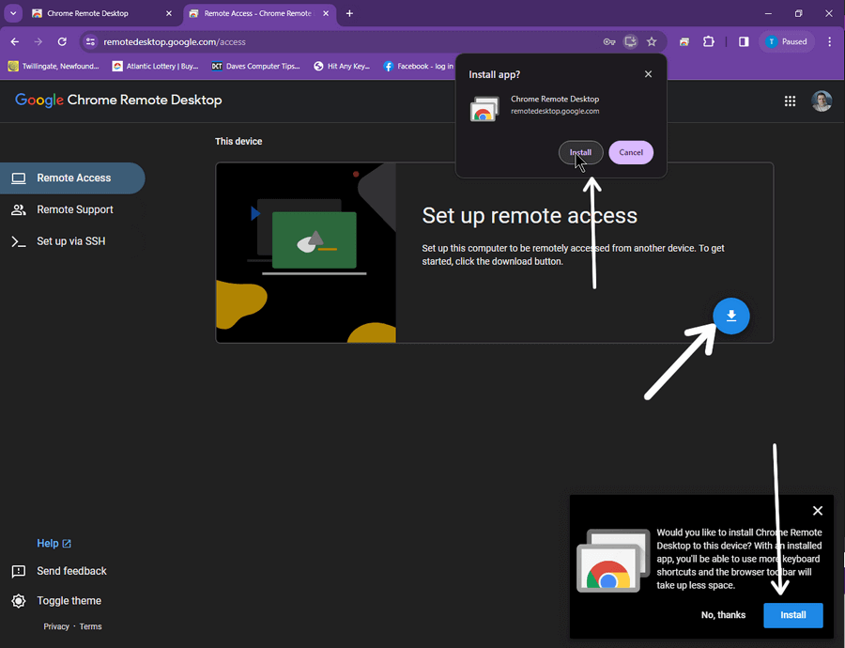Click the remote access illustration image
Viewport: 845px width, 648px height.
306,253
